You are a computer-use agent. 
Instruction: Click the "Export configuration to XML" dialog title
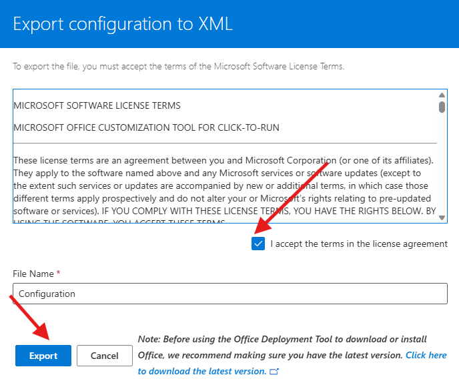click(x=123, y=25)
